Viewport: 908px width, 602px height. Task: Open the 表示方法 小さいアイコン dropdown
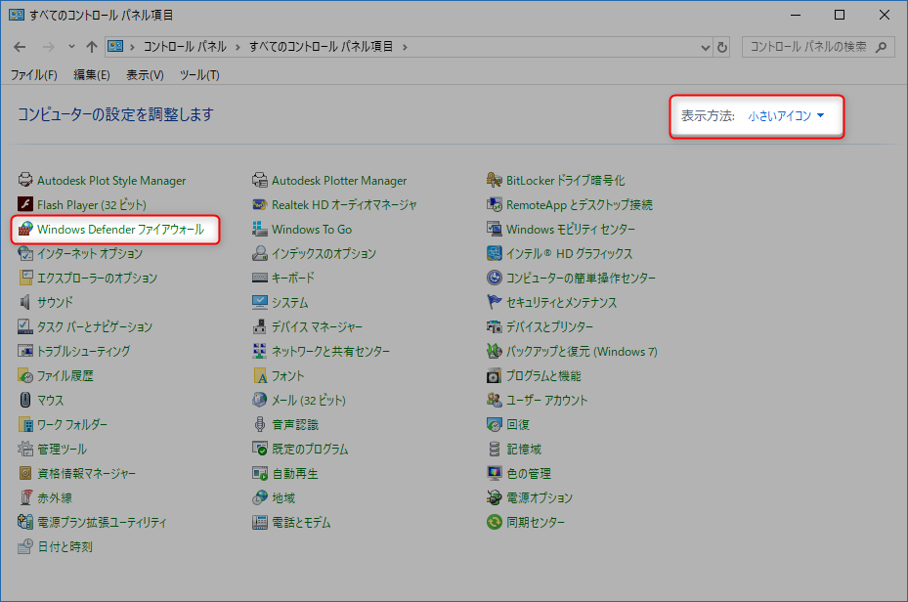coord(786,115)
